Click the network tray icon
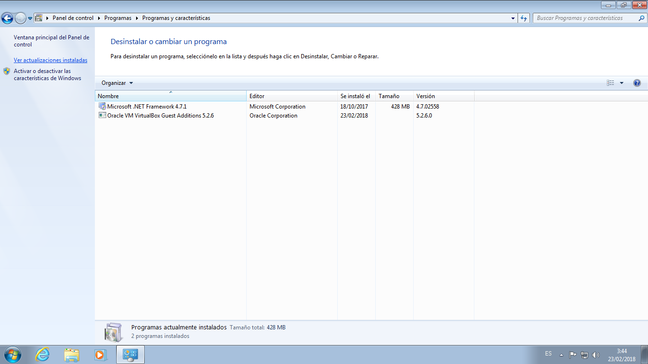 click(x=584, y=355)
